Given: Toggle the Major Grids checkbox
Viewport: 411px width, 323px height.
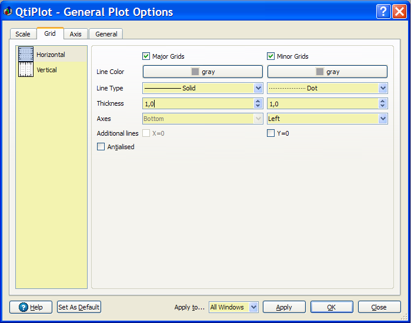Looking at the screenshot, I should pyautogui.click(x=146, y=56).
